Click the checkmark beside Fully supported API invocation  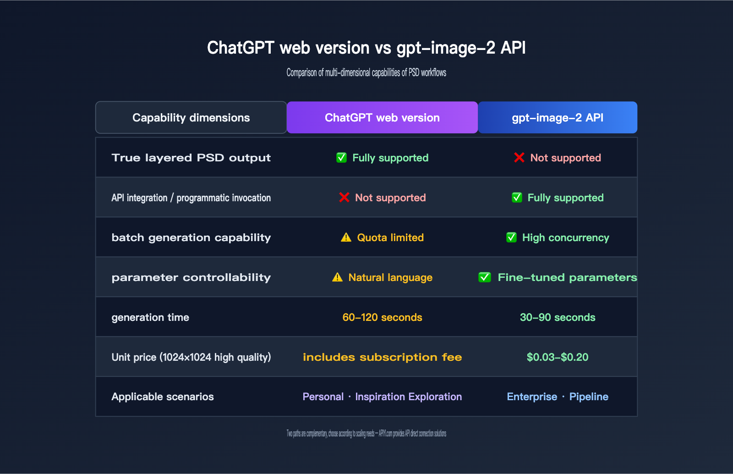click(517, 198)
